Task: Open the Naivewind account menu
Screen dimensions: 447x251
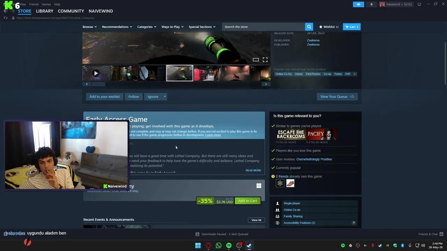Action: (396, 4)
